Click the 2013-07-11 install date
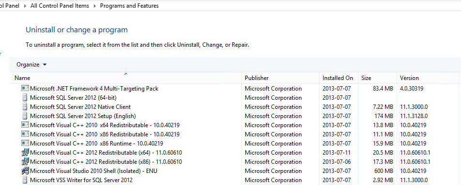Image resolution: width=461 pixels, height=185 pixels. point(337,153)
